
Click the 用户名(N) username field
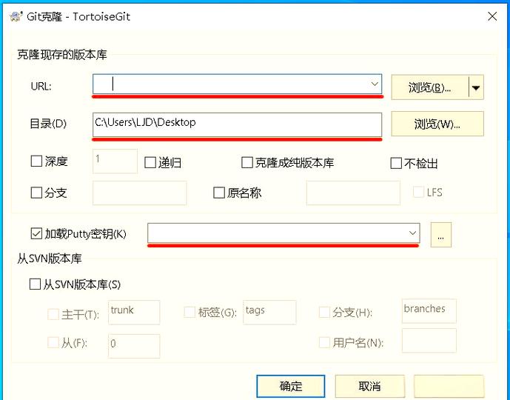[429, 341]
